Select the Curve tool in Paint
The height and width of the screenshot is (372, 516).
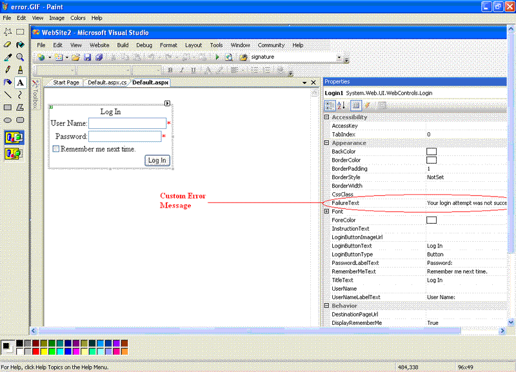click(20, 95)
